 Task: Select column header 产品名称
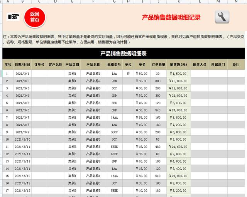pyautogui.click(x=93, y=64)
